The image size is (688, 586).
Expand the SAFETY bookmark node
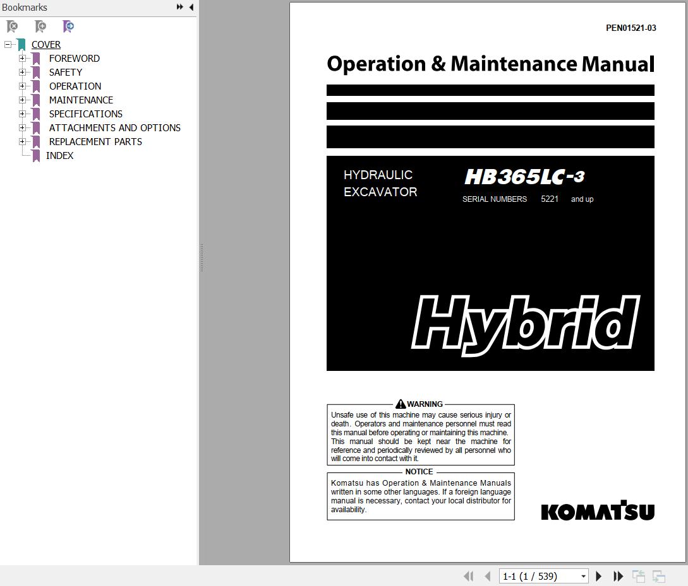(22, 73)
